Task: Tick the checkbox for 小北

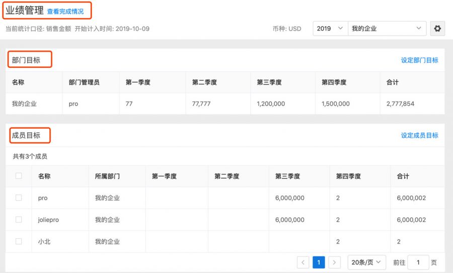Action: 19,241
